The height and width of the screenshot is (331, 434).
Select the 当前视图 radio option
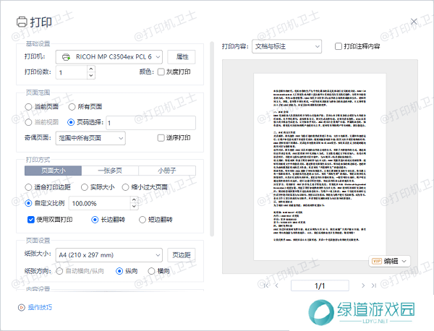tap(28, 122)
